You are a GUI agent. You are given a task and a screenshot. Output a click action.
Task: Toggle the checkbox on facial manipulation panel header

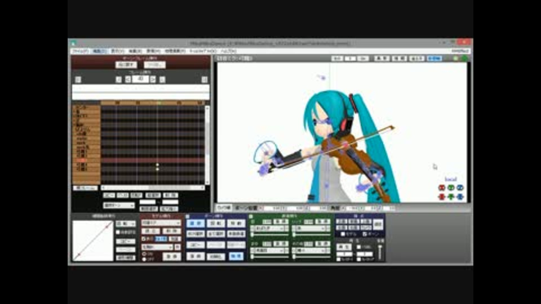point(251,216)
